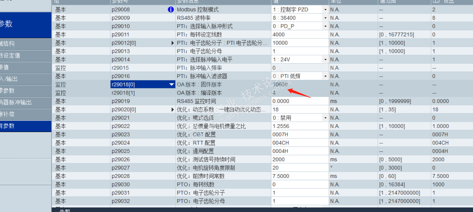Edit the p29013 electronic gear denominator value
Image resolution: width=473 pixels, height=212 pixels.
click(300, 51)
